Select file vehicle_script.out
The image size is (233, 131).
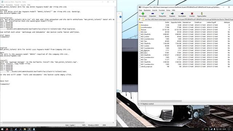(146, 67)
